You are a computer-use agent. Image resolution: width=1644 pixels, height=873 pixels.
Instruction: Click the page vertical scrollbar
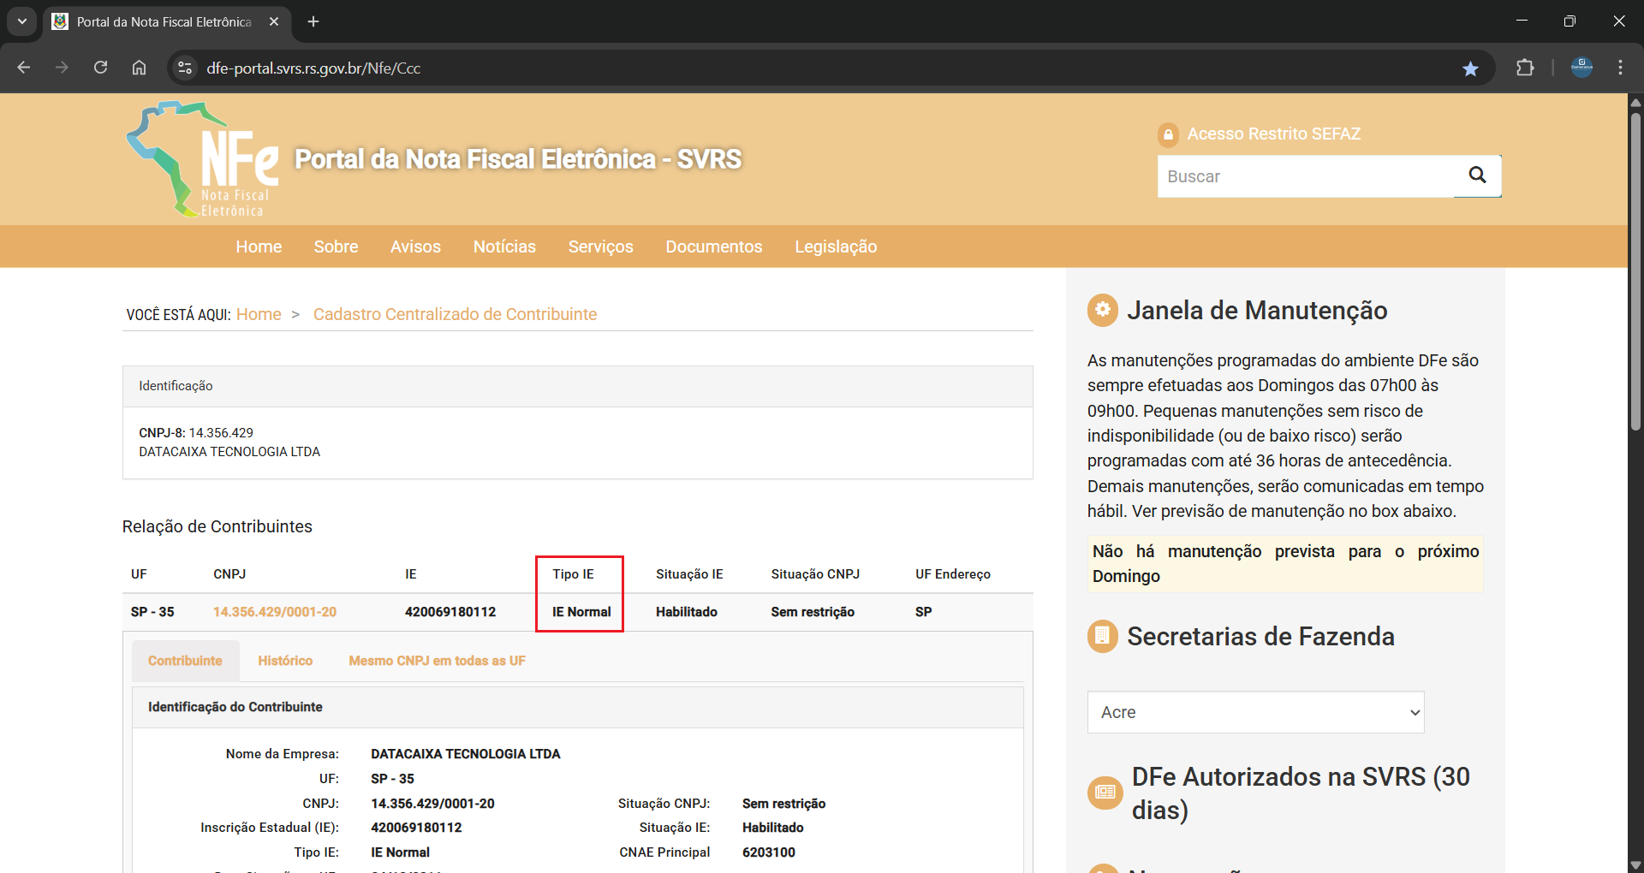coord(1635,274)
